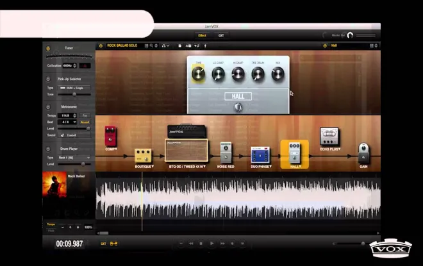Open the Metronome Sound Cowbell dropdown

(x=74, y=135)
